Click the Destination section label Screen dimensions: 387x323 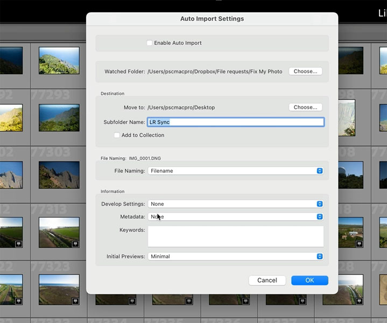point(112,94)
